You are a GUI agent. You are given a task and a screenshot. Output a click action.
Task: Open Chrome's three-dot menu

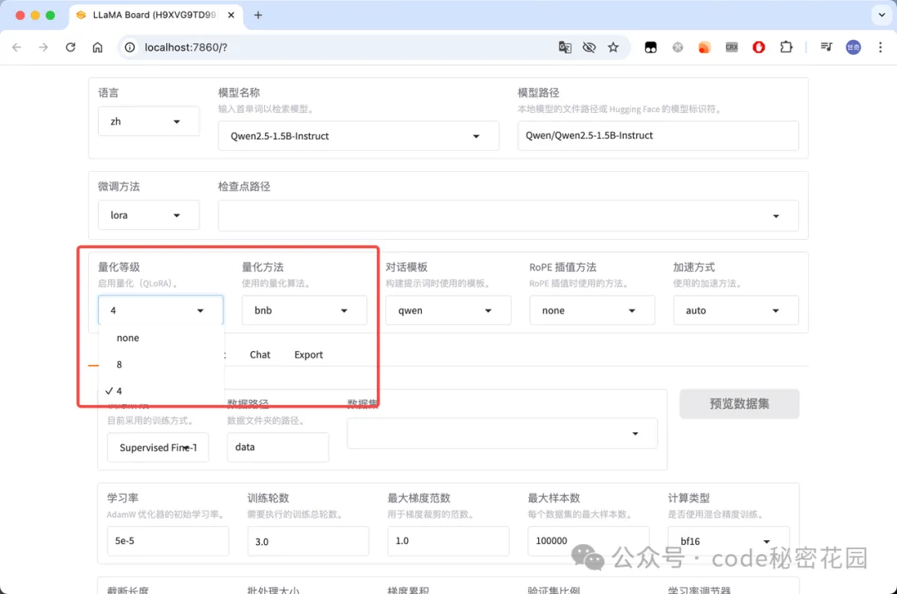[880, 47]
